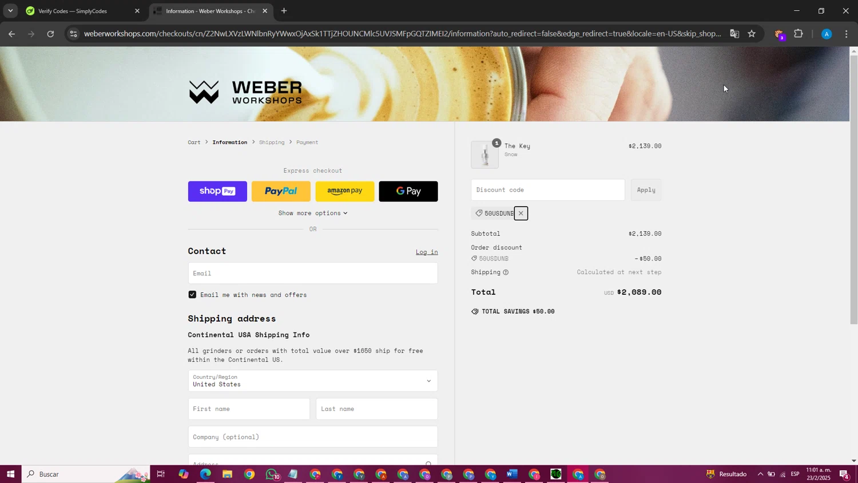This screenshot has height=483, width=858.
Task: Click the Shipping info help icon
Action: point(506,272)
